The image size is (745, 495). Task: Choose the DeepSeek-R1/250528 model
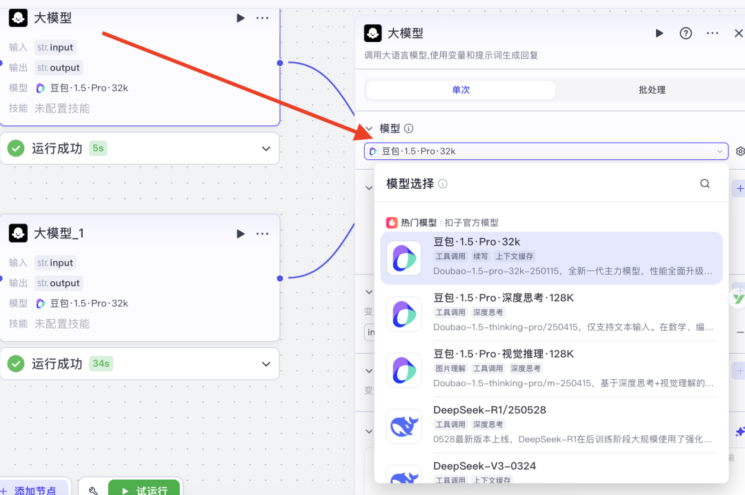(x=551, y=426)
